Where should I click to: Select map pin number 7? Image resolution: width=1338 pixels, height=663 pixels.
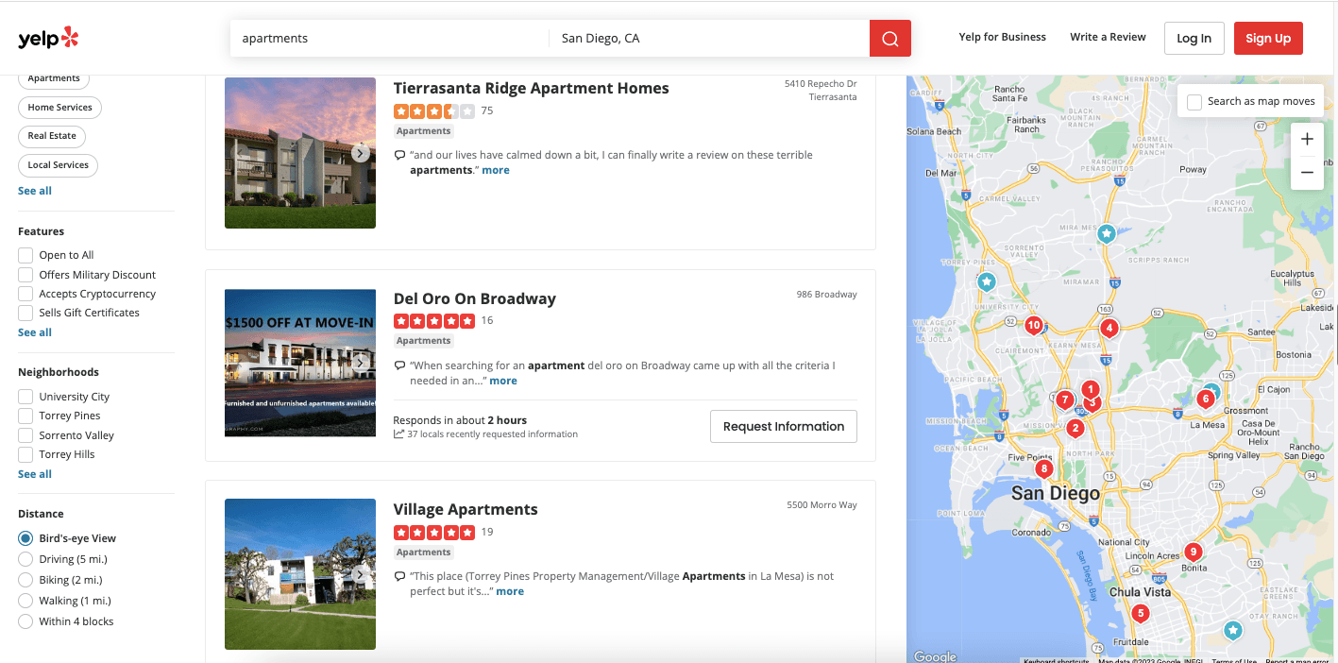click(x=1064, y=399)
